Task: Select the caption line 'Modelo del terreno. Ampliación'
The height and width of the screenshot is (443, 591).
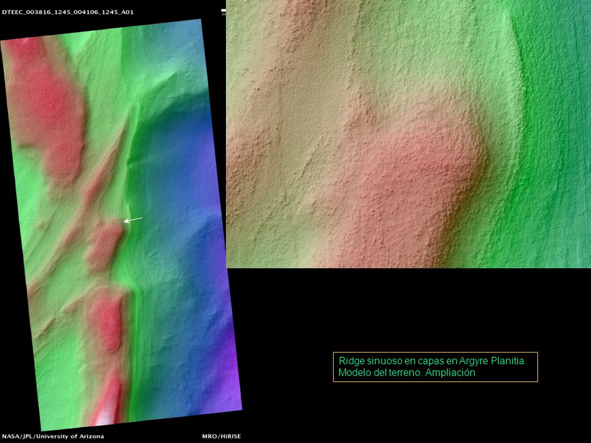Action: (x=407, y=373)
